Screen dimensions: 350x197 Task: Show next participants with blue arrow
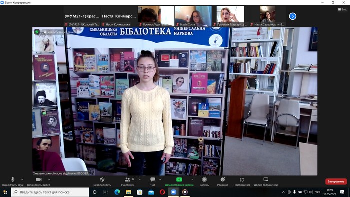point(293,16)
